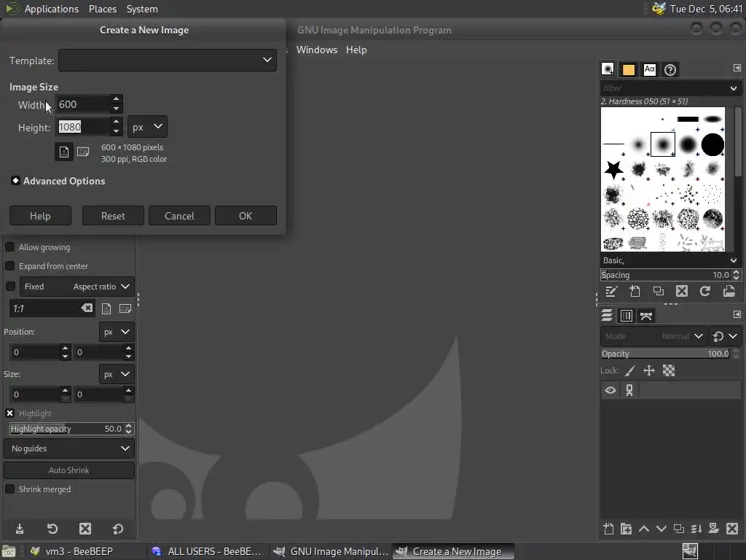The height and width of the screenshot is (560, 746).
Task: Open brush as image icon
Action: pos(729,291)
